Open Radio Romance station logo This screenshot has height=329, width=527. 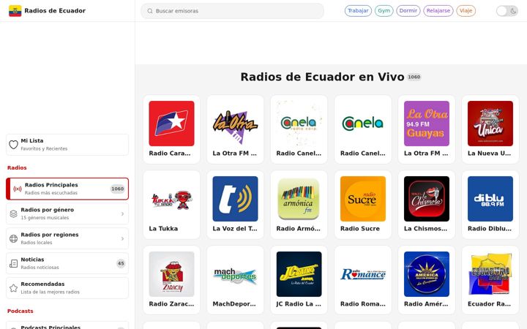362,274
